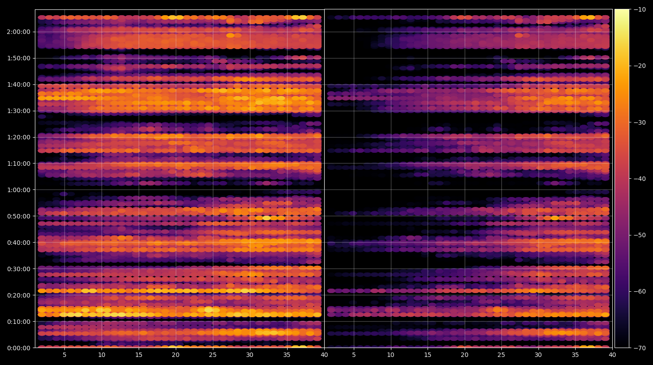This screenshot has width=653, height=365.
Task: Click the 0:00:00 time axis label
Action: tap(19, 348)
